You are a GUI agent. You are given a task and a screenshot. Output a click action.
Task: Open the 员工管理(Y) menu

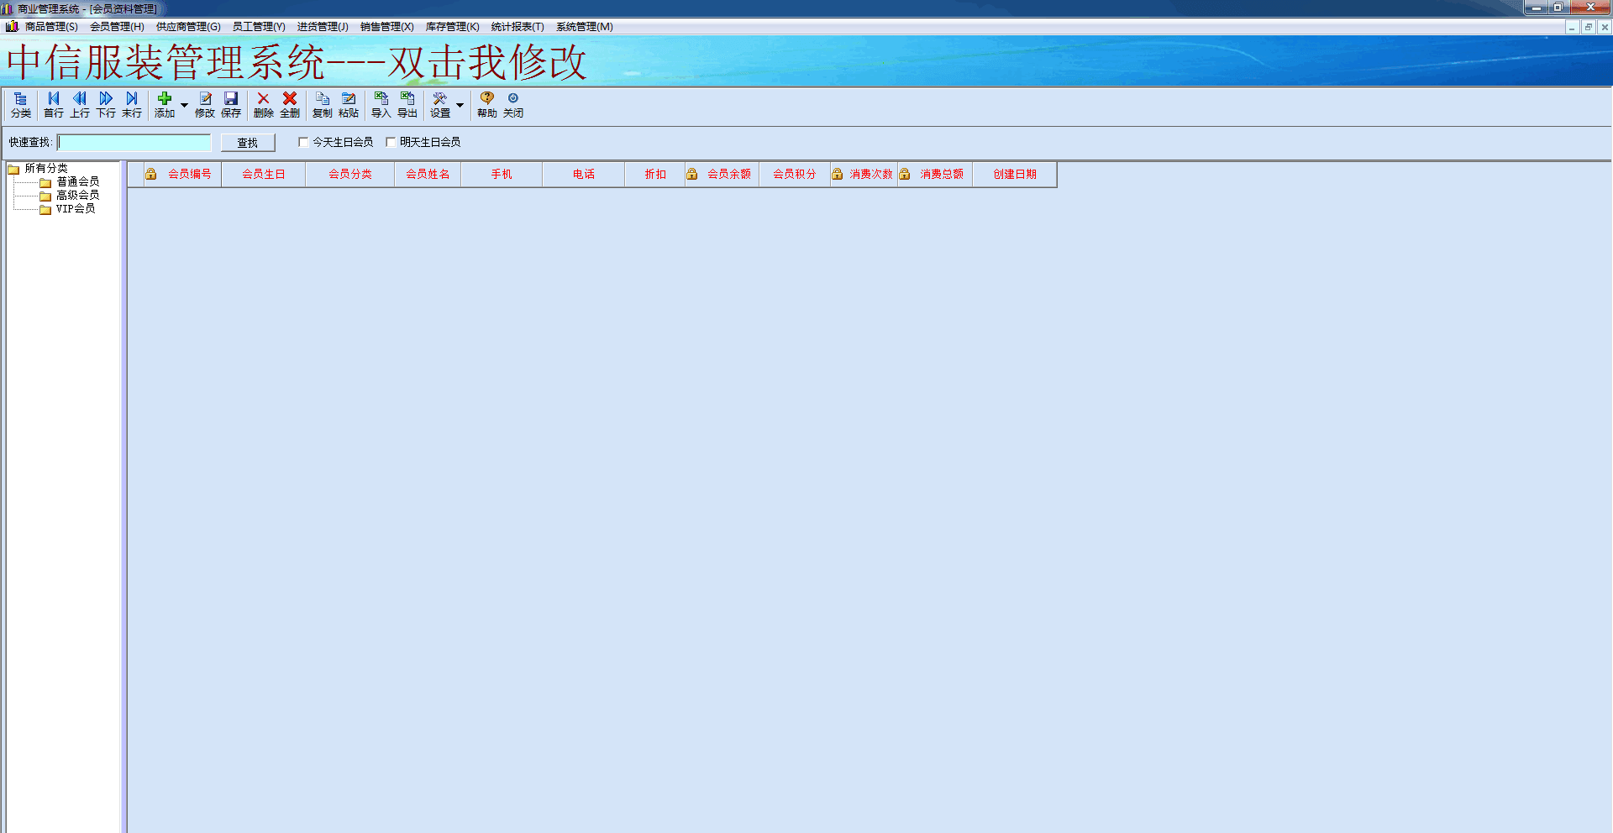coord(259,27)
